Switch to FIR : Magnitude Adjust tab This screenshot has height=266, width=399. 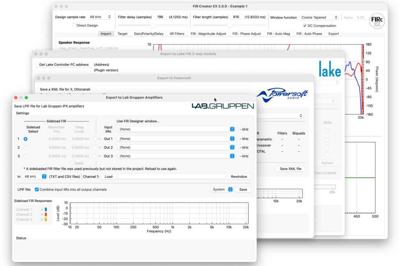(208, 34)
